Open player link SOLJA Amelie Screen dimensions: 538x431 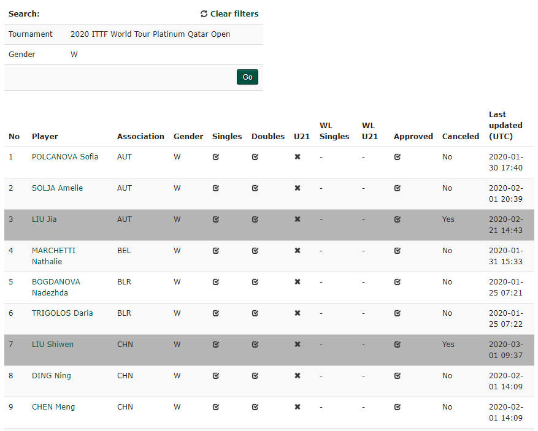pyautogui.click(x=57, y=188)
